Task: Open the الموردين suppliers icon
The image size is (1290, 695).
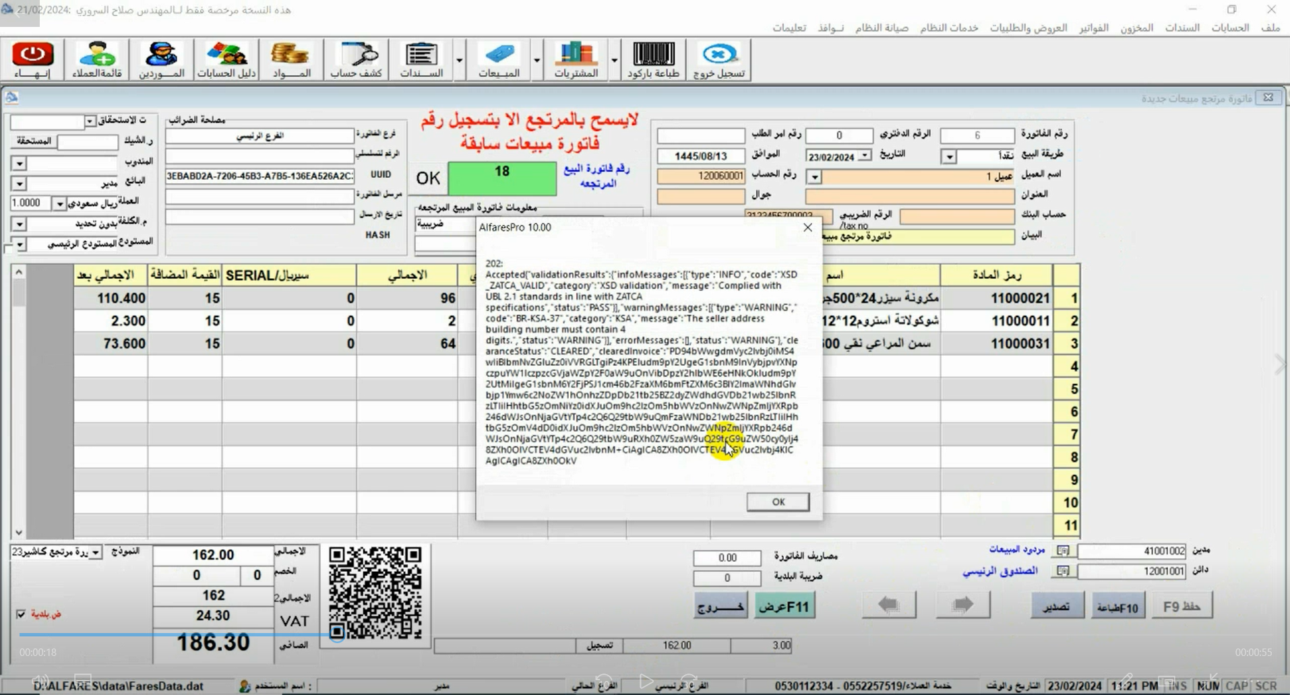Action: tap(162, 60)
